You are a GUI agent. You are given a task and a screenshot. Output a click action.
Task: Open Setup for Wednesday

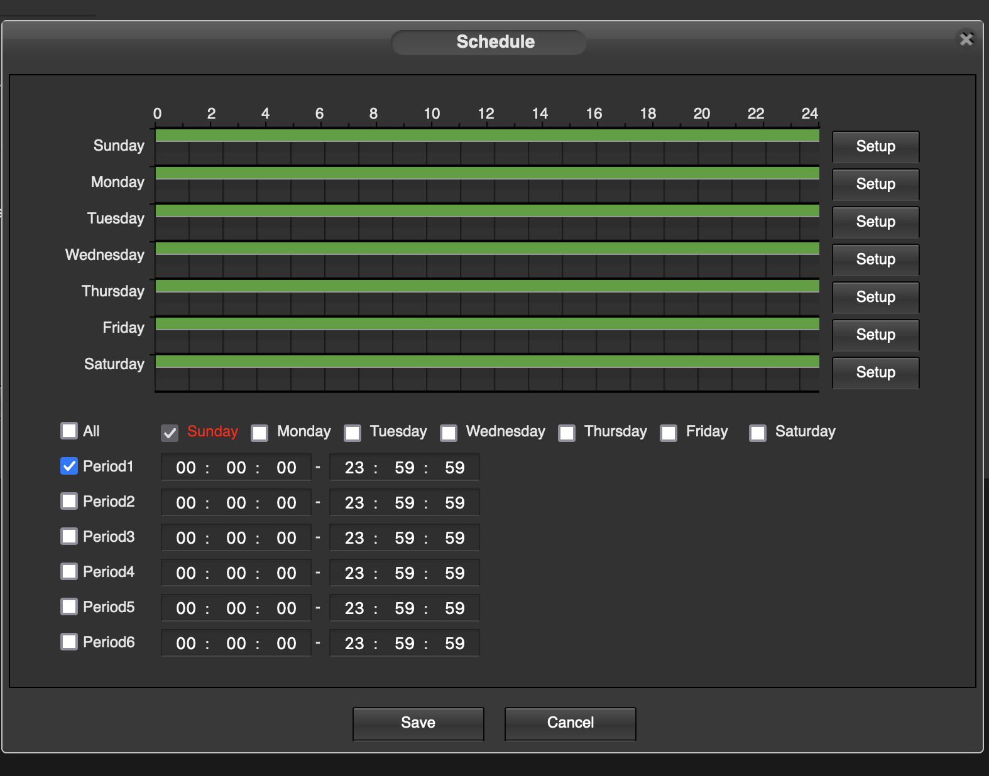pos(875,259)
